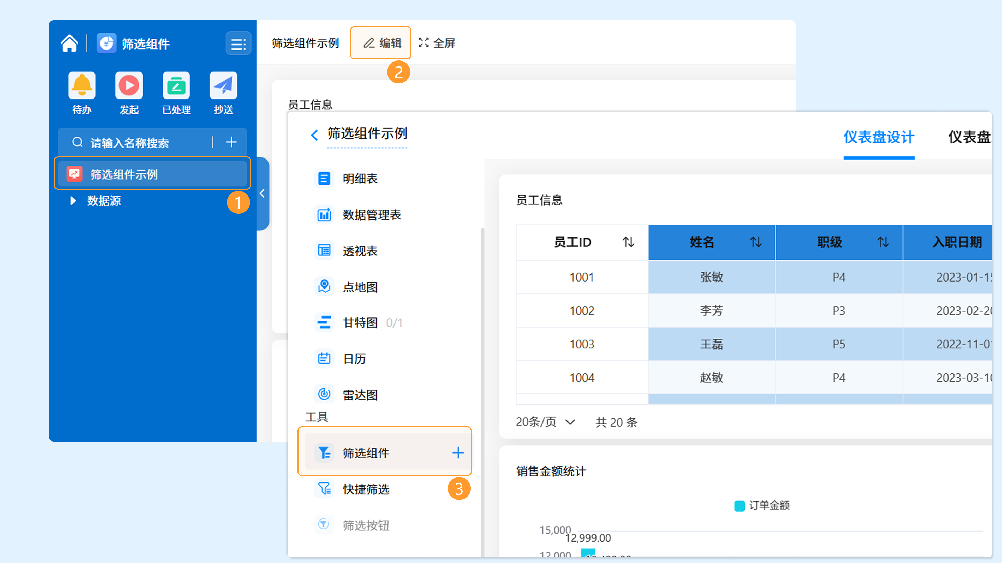Click the 透视表 label
This screenshot has height=563, width=1002.
click(360, 250)
